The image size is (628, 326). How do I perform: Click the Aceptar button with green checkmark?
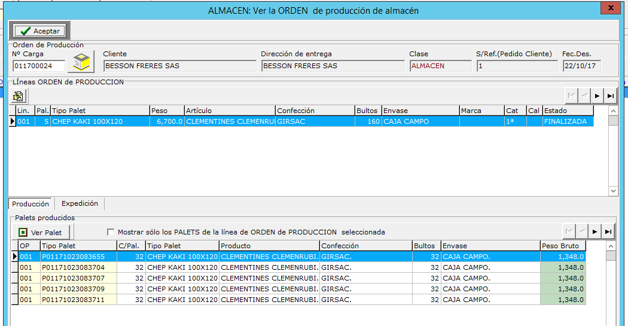[x=39, y=31]
